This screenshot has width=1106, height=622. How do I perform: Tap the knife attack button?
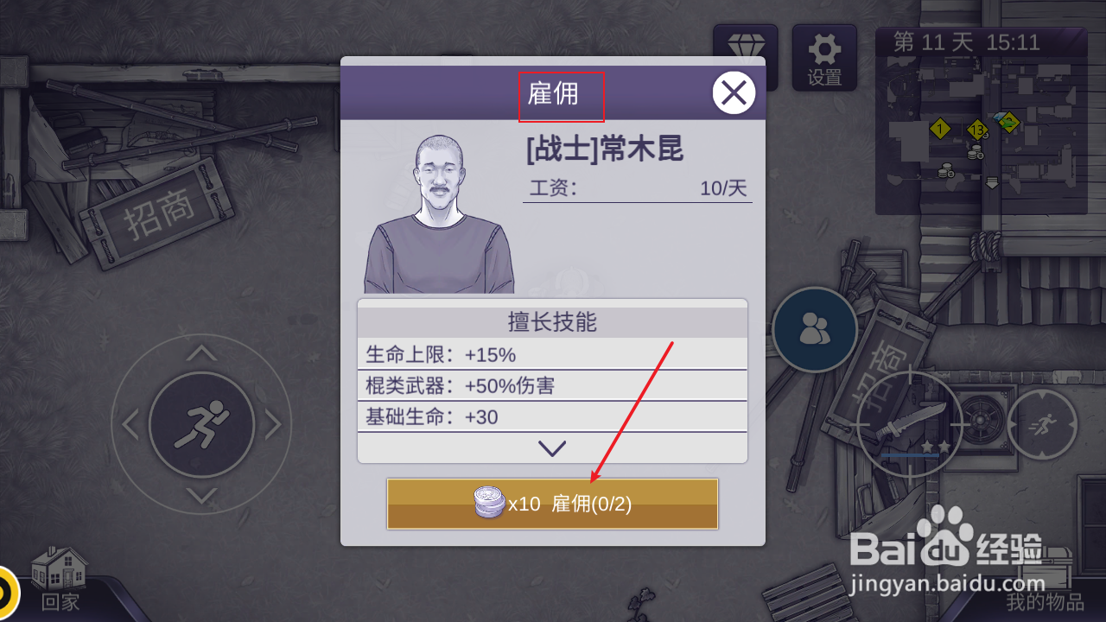[910, 423]
